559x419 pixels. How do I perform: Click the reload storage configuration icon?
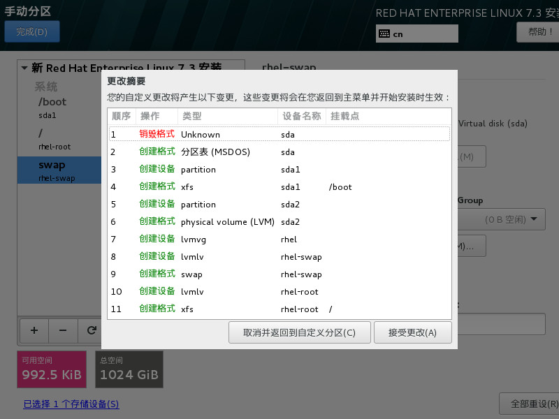click(x=92, y=330)
